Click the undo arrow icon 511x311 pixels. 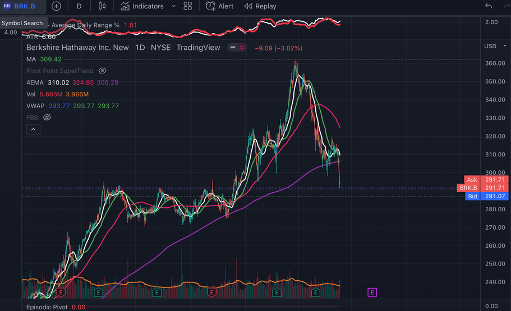pos(489,6)
